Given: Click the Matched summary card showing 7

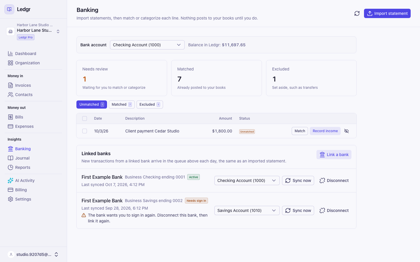Looking at the screenshot, I should tap(216, 78).
